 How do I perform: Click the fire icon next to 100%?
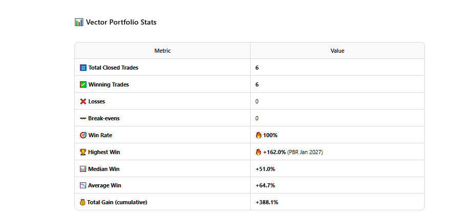(x=259, y=135)
